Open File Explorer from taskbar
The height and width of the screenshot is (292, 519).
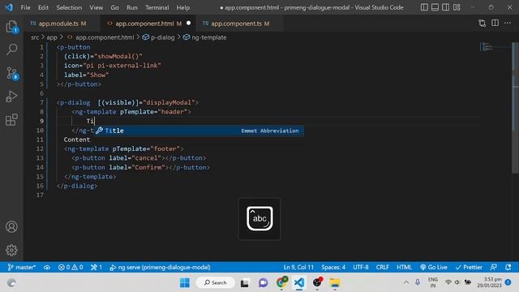pos(335,283)
